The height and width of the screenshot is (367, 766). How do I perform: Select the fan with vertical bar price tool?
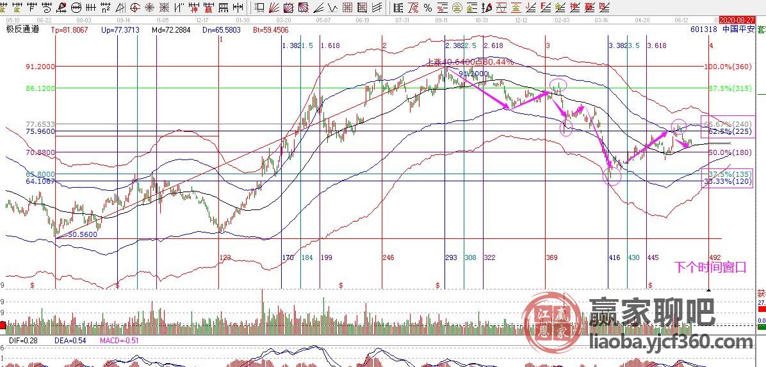(x=487, y=7)
